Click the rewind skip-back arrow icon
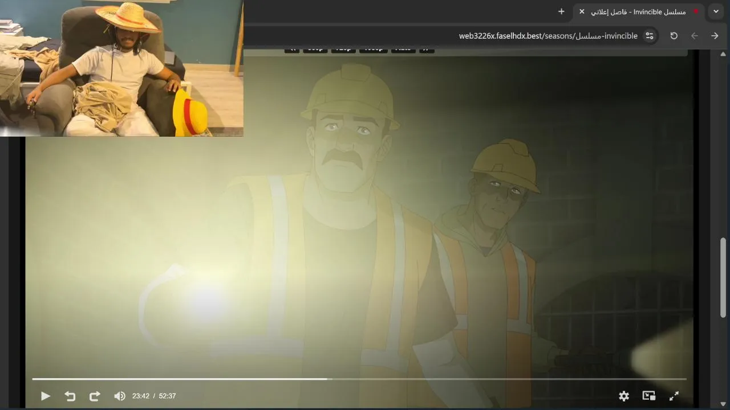 (70, 396)
